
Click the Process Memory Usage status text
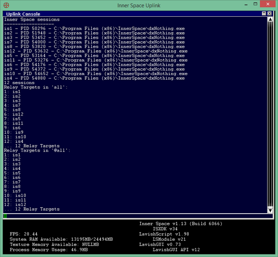pos(49,250)
